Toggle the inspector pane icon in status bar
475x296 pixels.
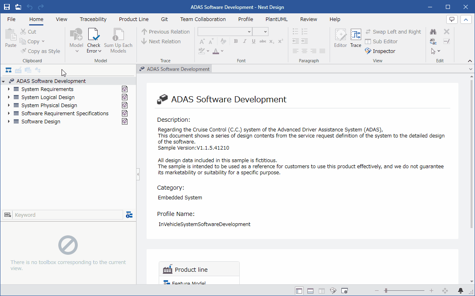(x=333, y=291)
